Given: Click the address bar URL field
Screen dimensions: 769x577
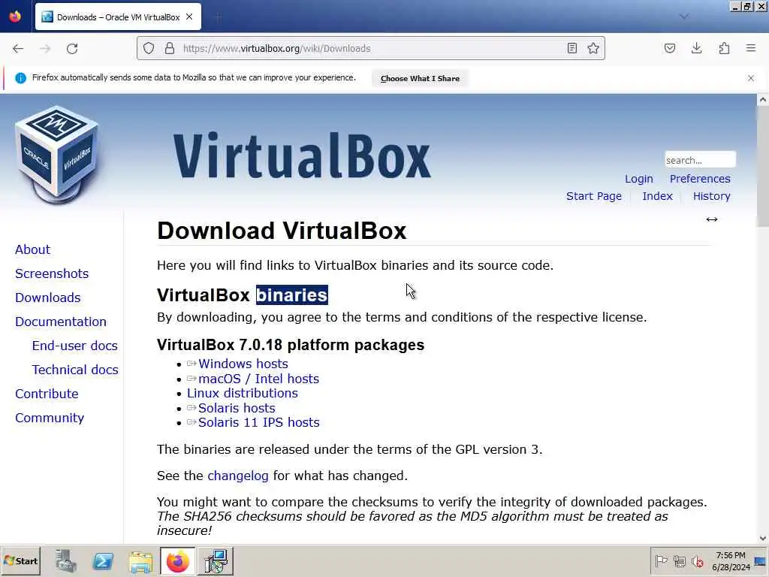Looking at the screenshot, I should pos(371,48).
